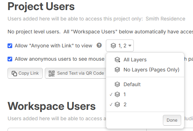Click the "No project level users" message
Image resolution: width=193 pixels, height=131 pixels.
[x=34, y=32]
